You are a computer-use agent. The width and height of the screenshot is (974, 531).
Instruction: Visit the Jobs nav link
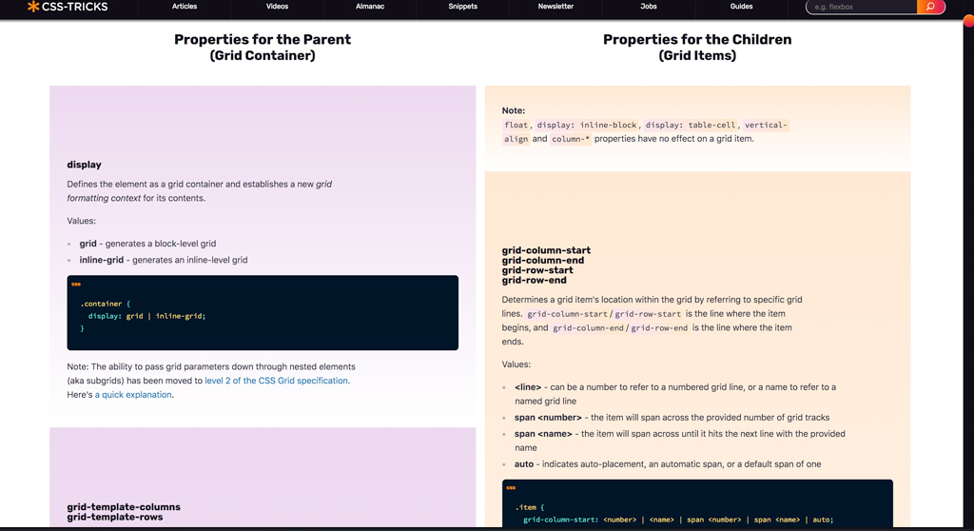[x=649, y=7]
